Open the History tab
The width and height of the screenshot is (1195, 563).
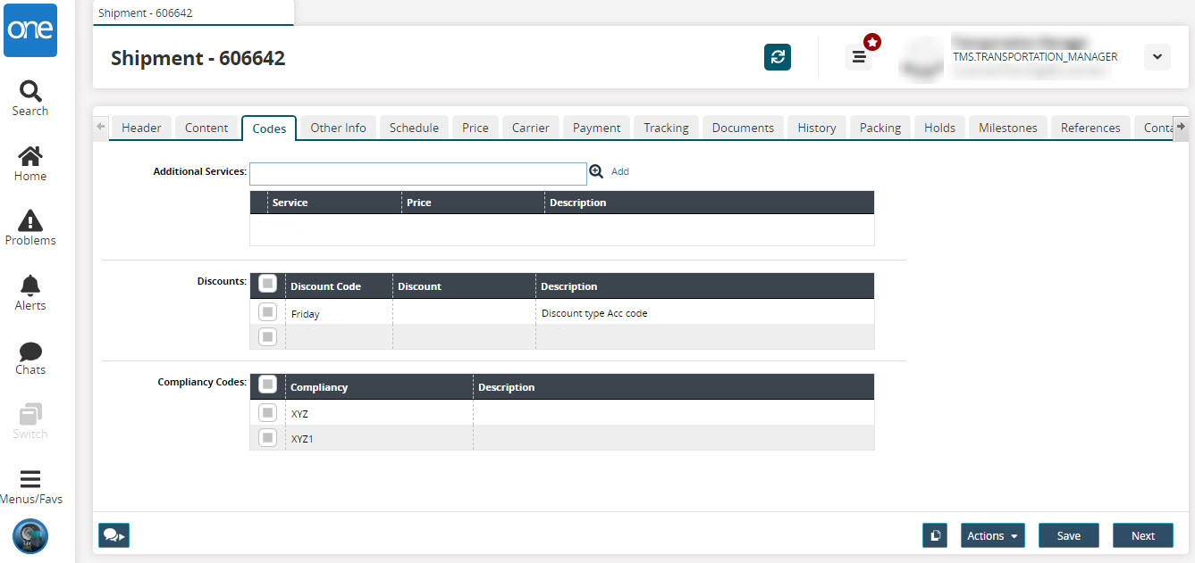(x=817, y=128)
